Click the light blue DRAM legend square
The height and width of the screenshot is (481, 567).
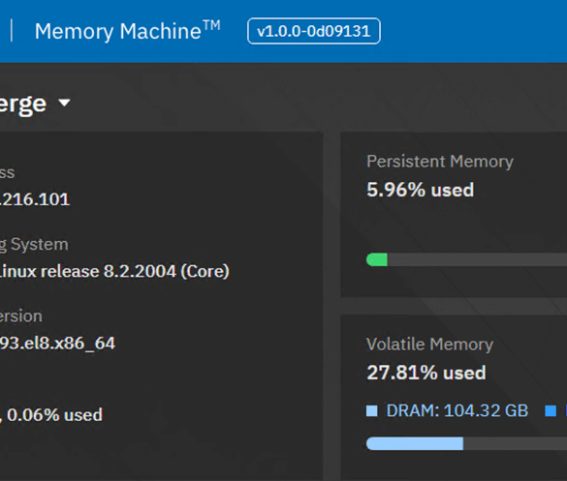(x=372, y=411)
